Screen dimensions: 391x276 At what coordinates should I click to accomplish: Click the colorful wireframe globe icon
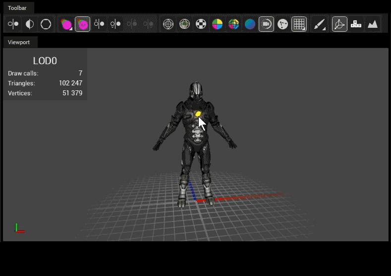point(234,24)
